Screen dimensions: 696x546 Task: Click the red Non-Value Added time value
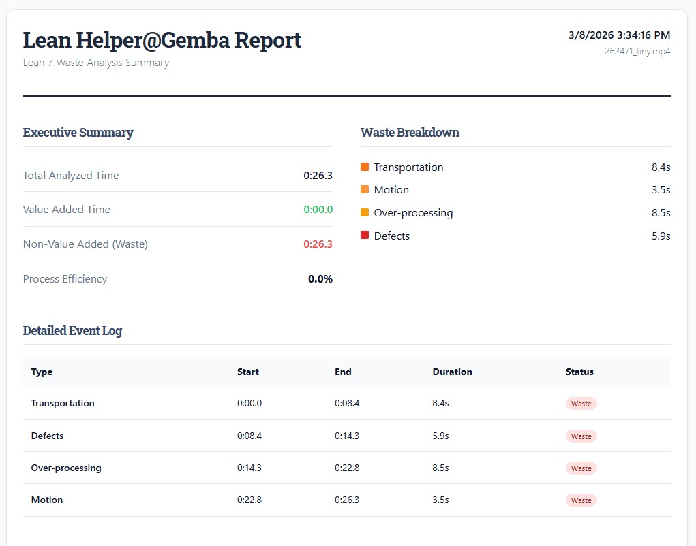tap(318, 244)
